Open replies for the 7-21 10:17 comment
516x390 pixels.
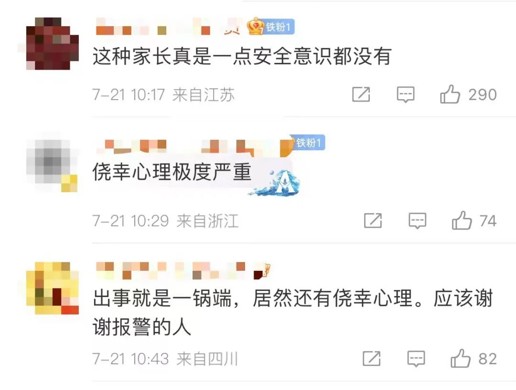[x=406, y=94]
